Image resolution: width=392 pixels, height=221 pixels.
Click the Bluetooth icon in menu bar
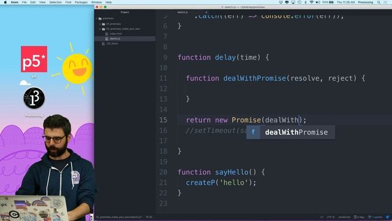(306, 2)
